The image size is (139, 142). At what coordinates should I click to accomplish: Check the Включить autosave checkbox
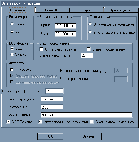(12, 70)
